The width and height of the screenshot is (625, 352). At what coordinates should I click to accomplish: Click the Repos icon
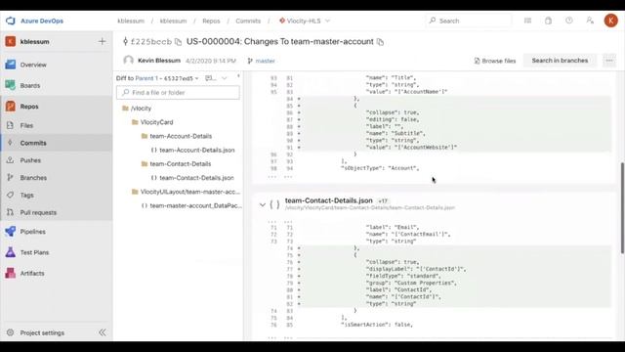(11, 107)
